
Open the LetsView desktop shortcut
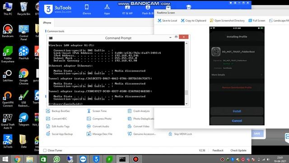tap(8, 75)
